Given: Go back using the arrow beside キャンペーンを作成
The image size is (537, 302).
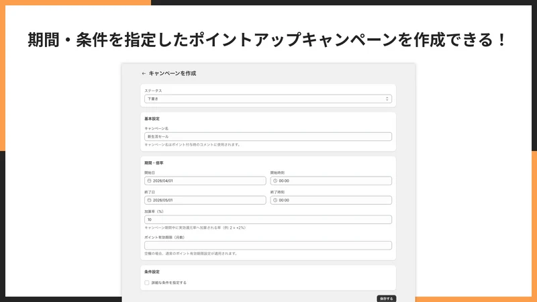Looking at the screenshot, I should click(144, 73).
